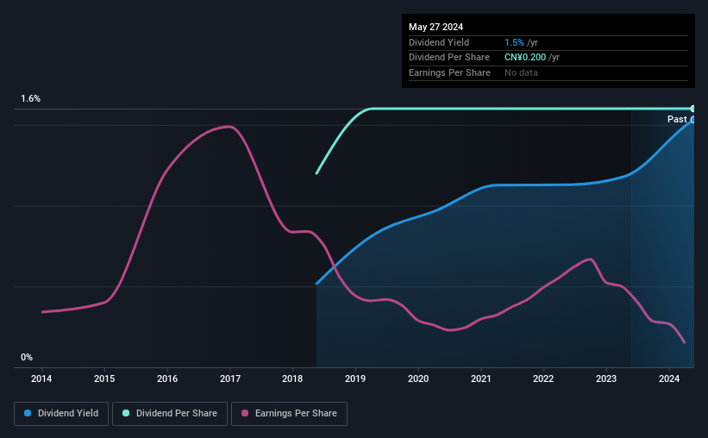Select the 2017 year label on axis
The height and width of the screenshot is (438, 708).
230,379
